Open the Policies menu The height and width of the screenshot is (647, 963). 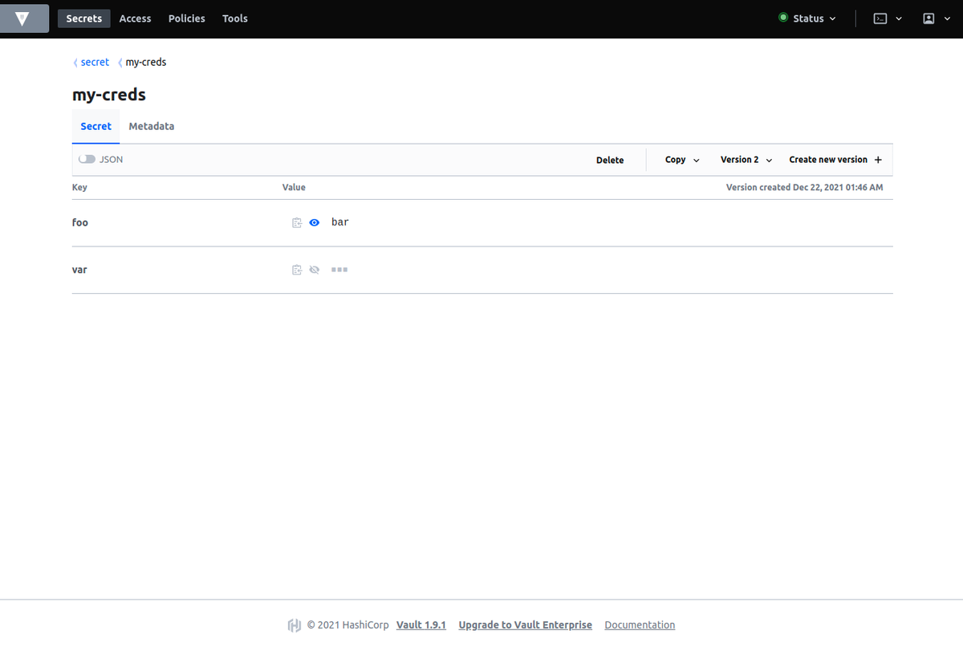pyautogui.click(x=187, y=18)
